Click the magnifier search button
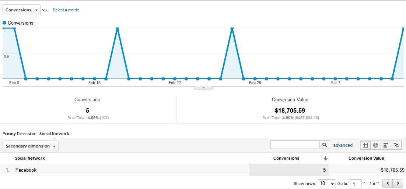Screen dimensions: 406x189 (x=325, y=145)
